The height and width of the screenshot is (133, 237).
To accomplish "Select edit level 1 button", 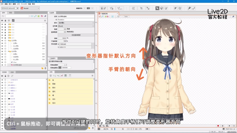I will 84,8.
